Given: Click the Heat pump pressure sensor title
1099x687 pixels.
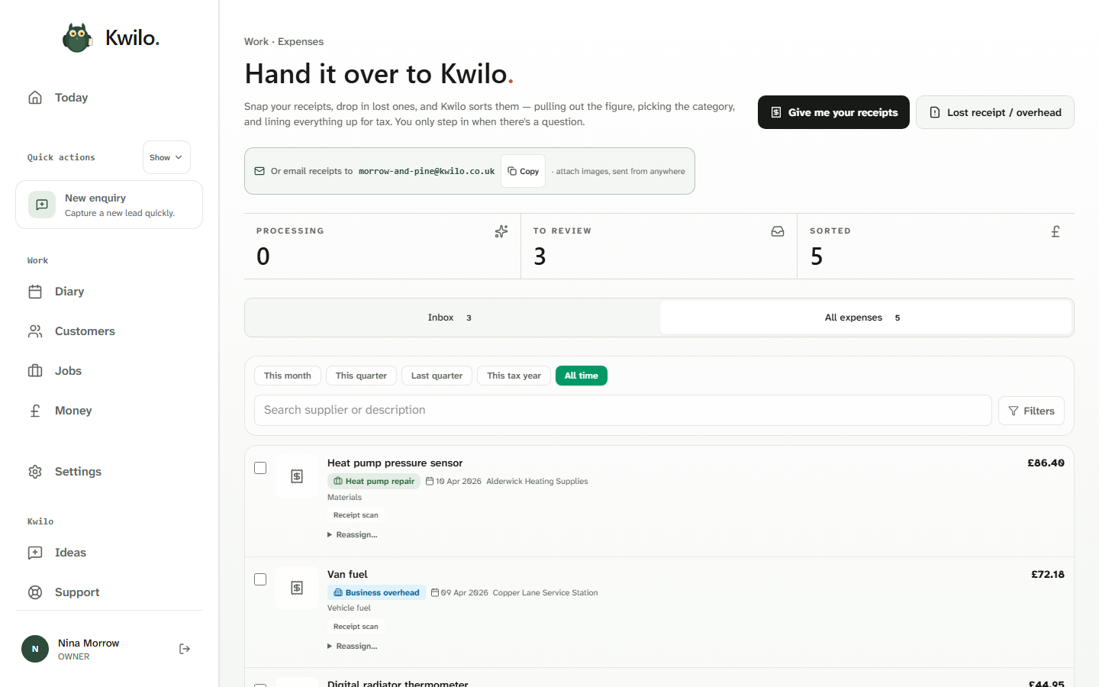Looking at the screenshot, I should 395,463.
